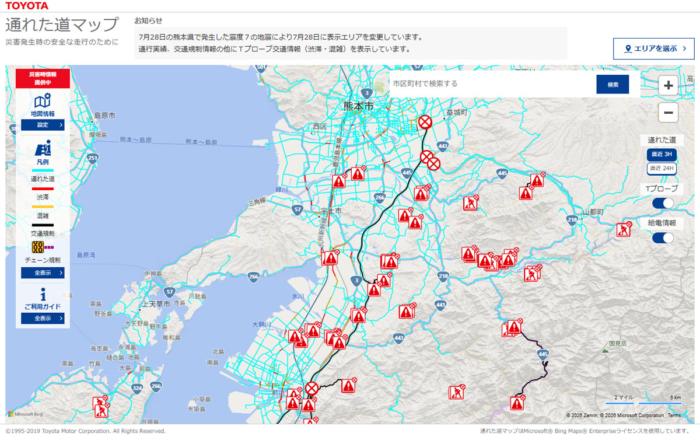Click the 通れた道 heading above 直近 3H
The image size is (700, 440).
tap(662, 140)
